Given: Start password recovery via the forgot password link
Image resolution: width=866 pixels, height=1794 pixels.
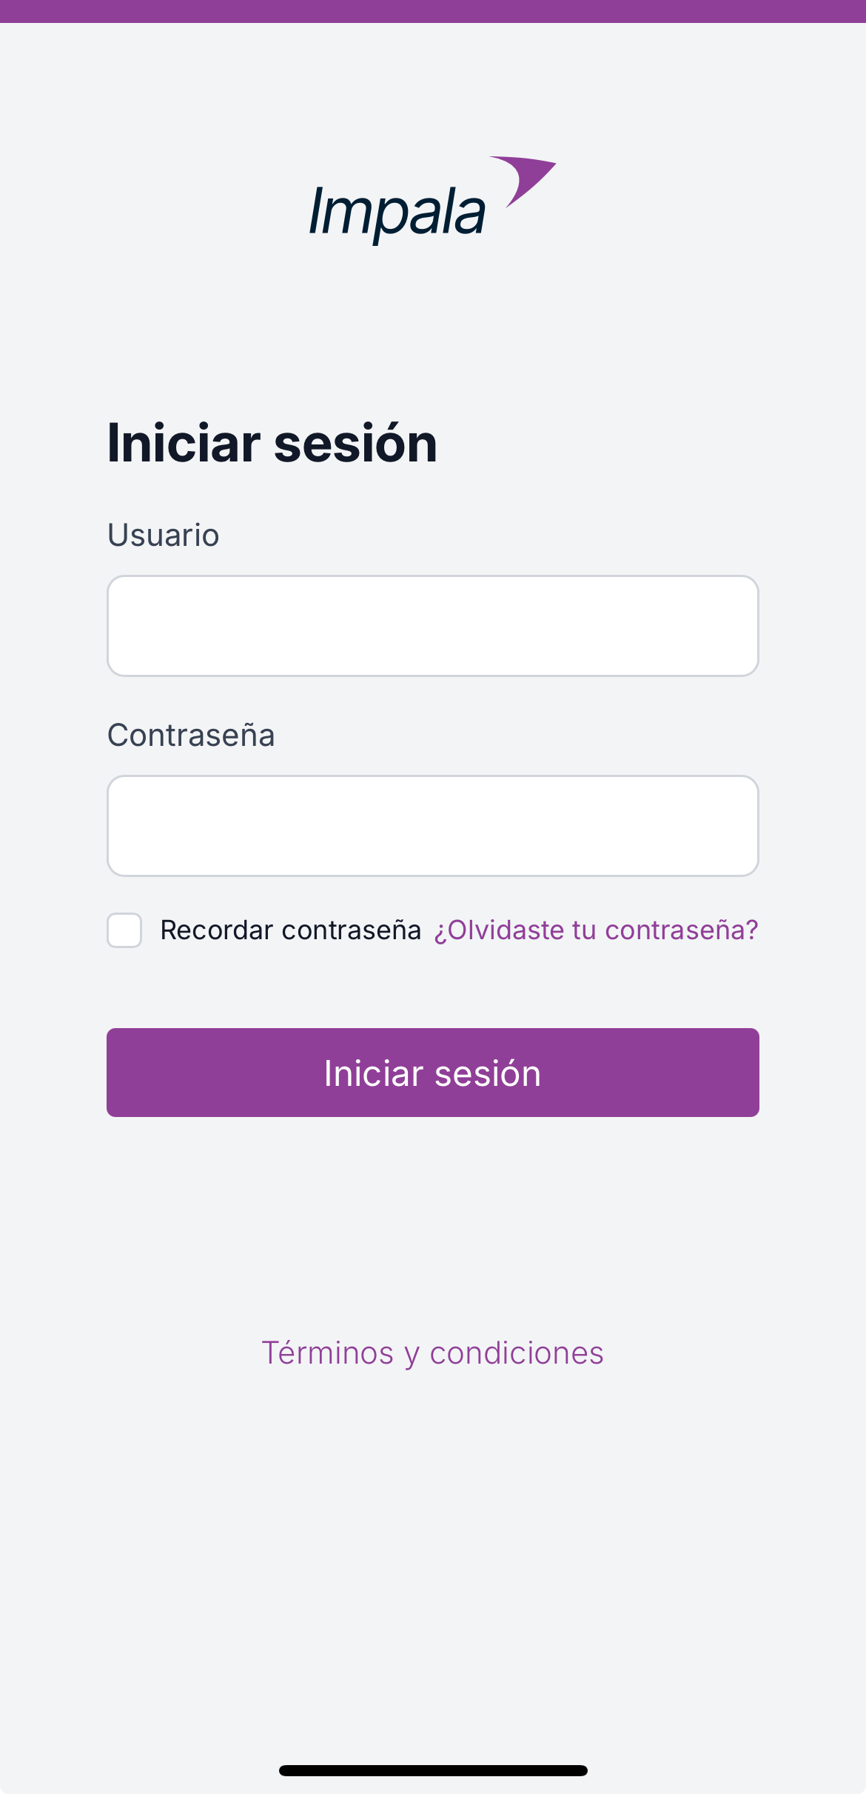Looking at the screenshot, I should [597, 930].
